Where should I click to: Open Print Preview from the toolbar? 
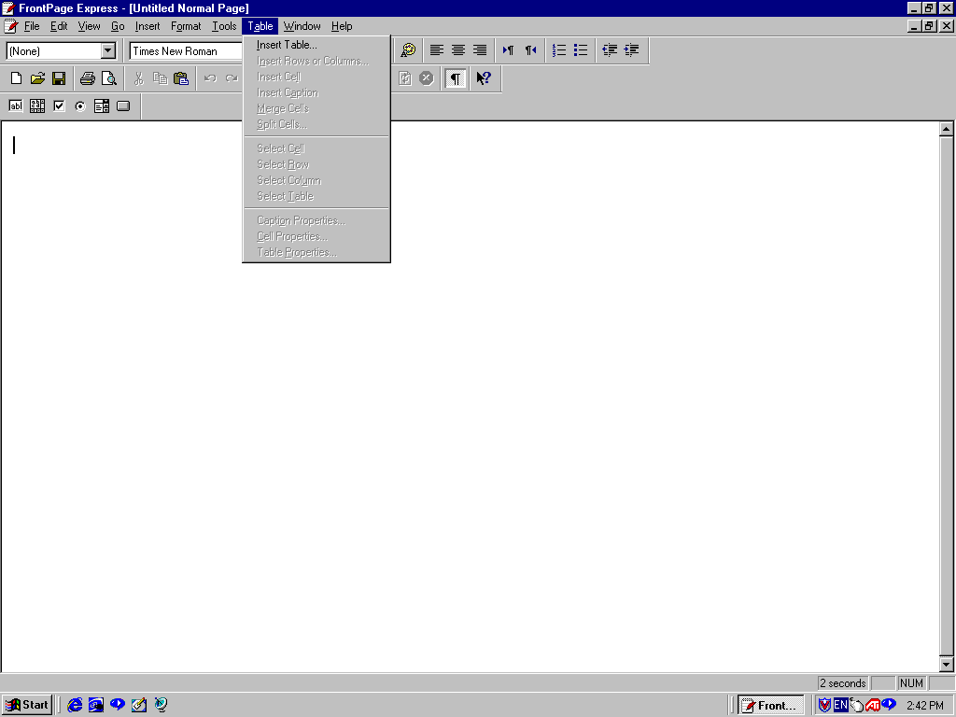click(x=109, y=78)
